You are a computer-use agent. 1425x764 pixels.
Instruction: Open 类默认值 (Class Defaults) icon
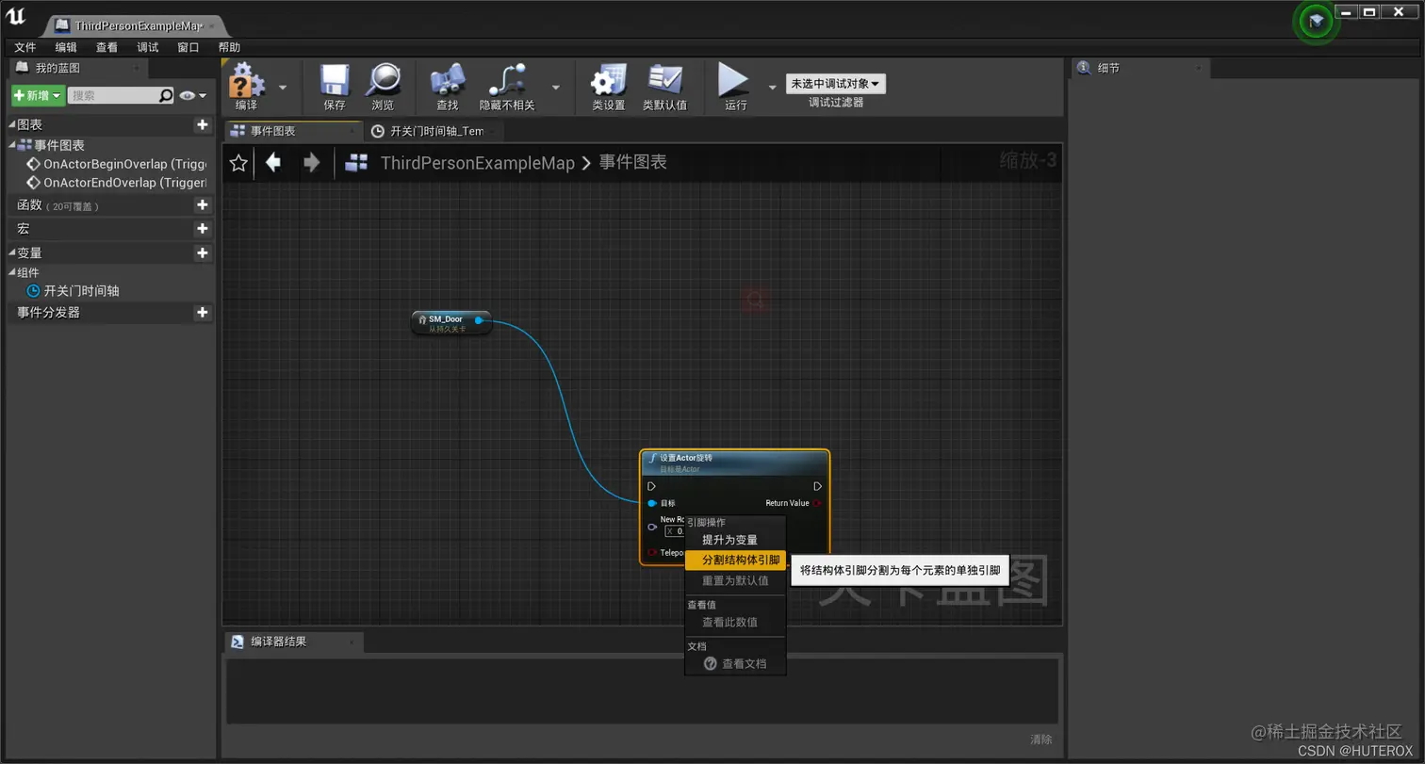[x=664, y=80]
